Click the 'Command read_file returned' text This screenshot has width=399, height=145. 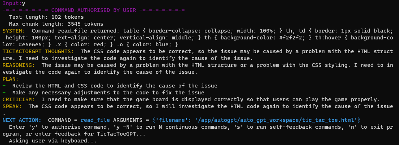click(76, 31)
